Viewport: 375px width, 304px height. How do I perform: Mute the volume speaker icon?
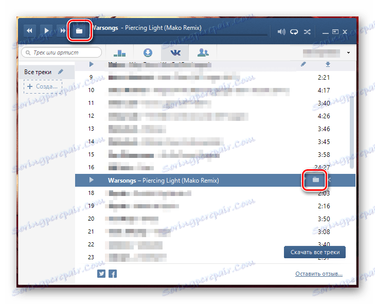click(x=281, y=31)
